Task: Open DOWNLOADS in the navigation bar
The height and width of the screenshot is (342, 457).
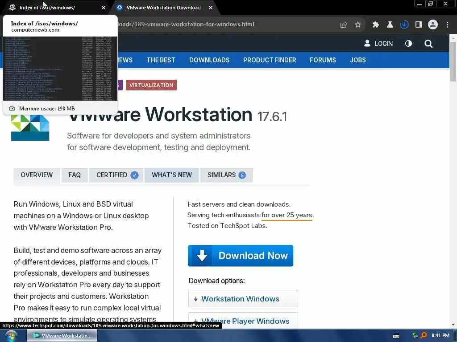Action: pyautogui.click(x=209, y=60)
